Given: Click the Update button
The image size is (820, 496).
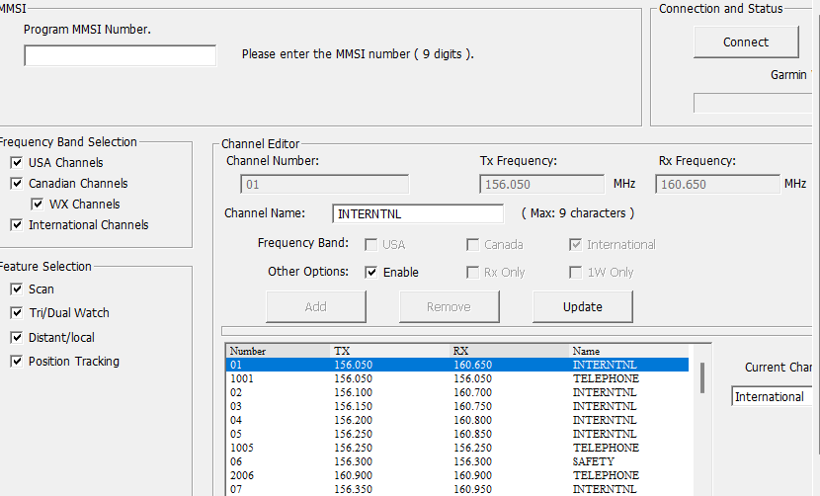Looking at the screenshot, I should (x=583, y=306).
